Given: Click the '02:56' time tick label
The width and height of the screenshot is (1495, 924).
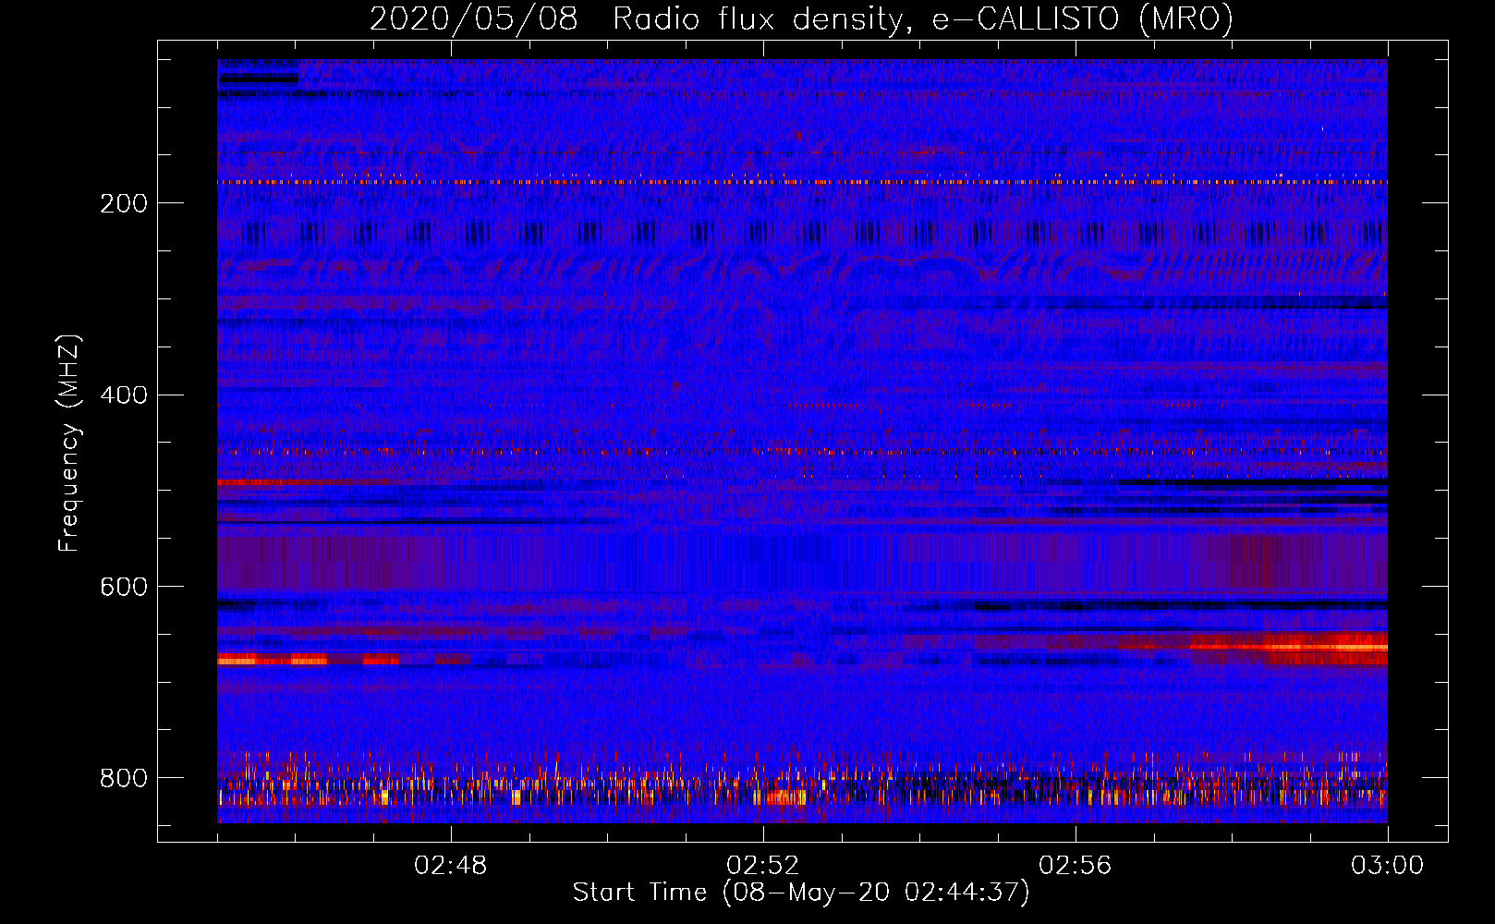Looking at the screenshot, I should coord(1076,866).
